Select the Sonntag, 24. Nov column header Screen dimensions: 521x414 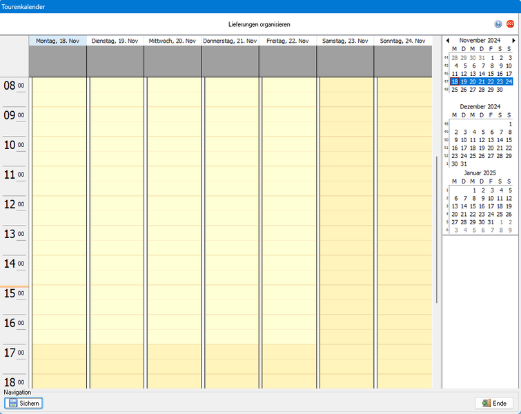tap(403, 41)
